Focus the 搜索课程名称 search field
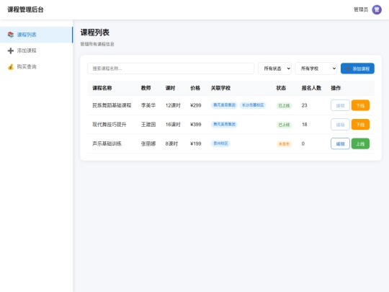The width and height of the screenshot is (389, 292). (171, 68)
